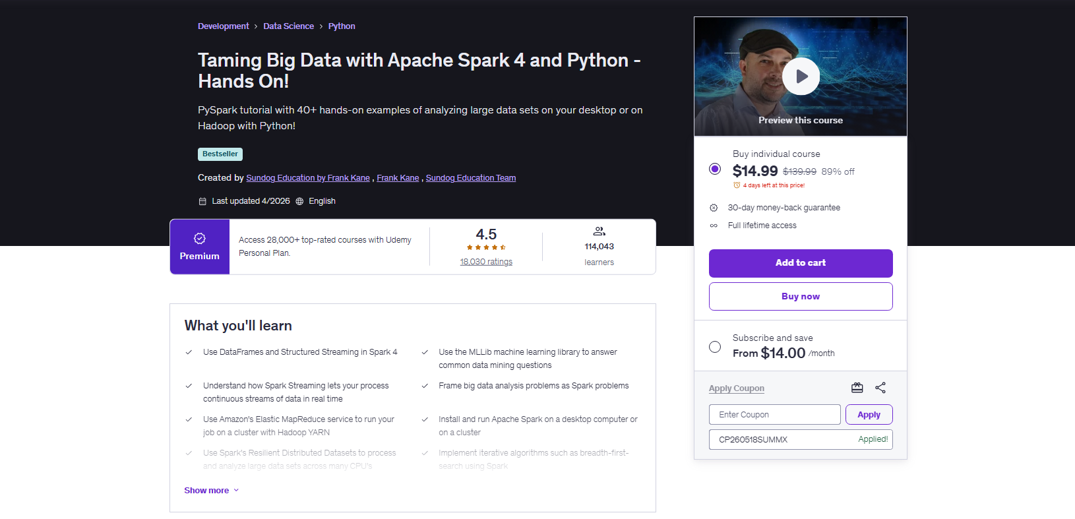The image size is (1075, 519).
Task: Click the 4.5 rating number
Action: tap(486, 234)
